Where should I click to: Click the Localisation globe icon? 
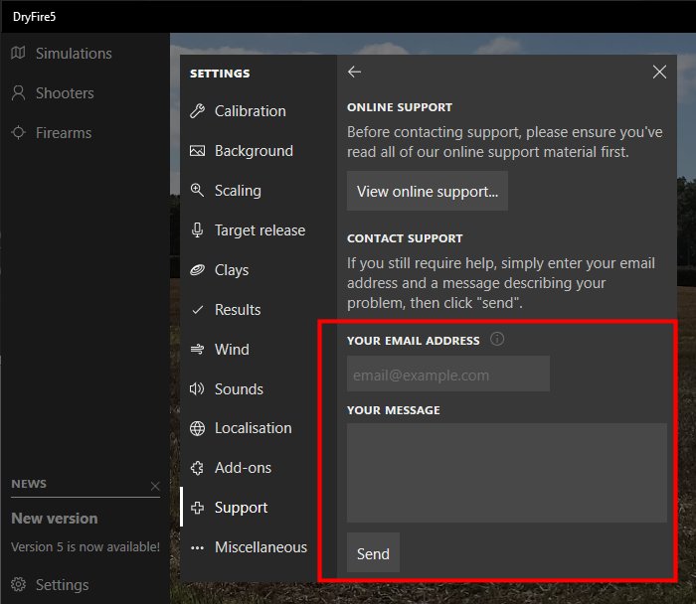pos(197,428)
